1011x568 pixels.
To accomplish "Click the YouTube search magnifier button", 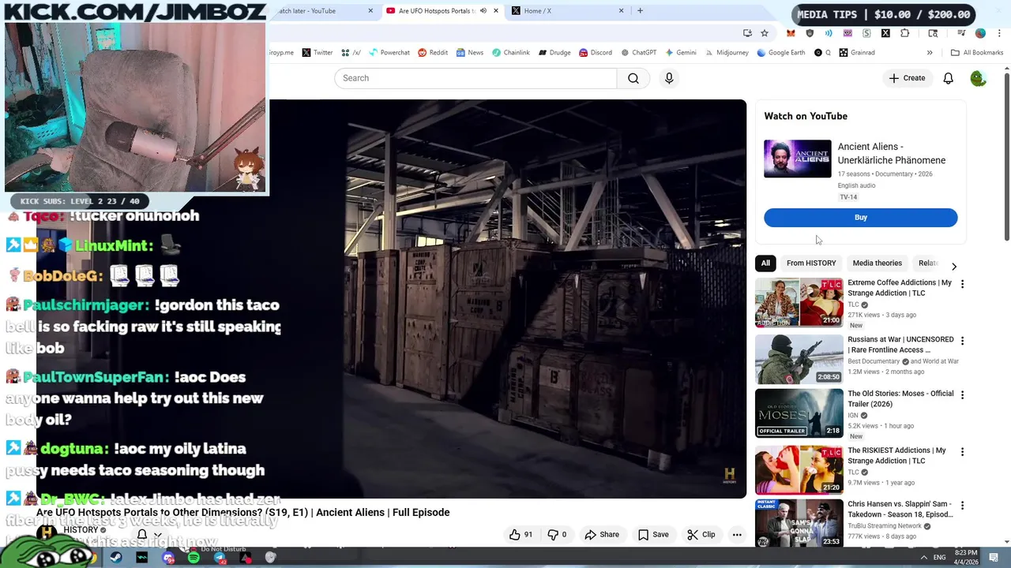I will [x=633, y=78].
